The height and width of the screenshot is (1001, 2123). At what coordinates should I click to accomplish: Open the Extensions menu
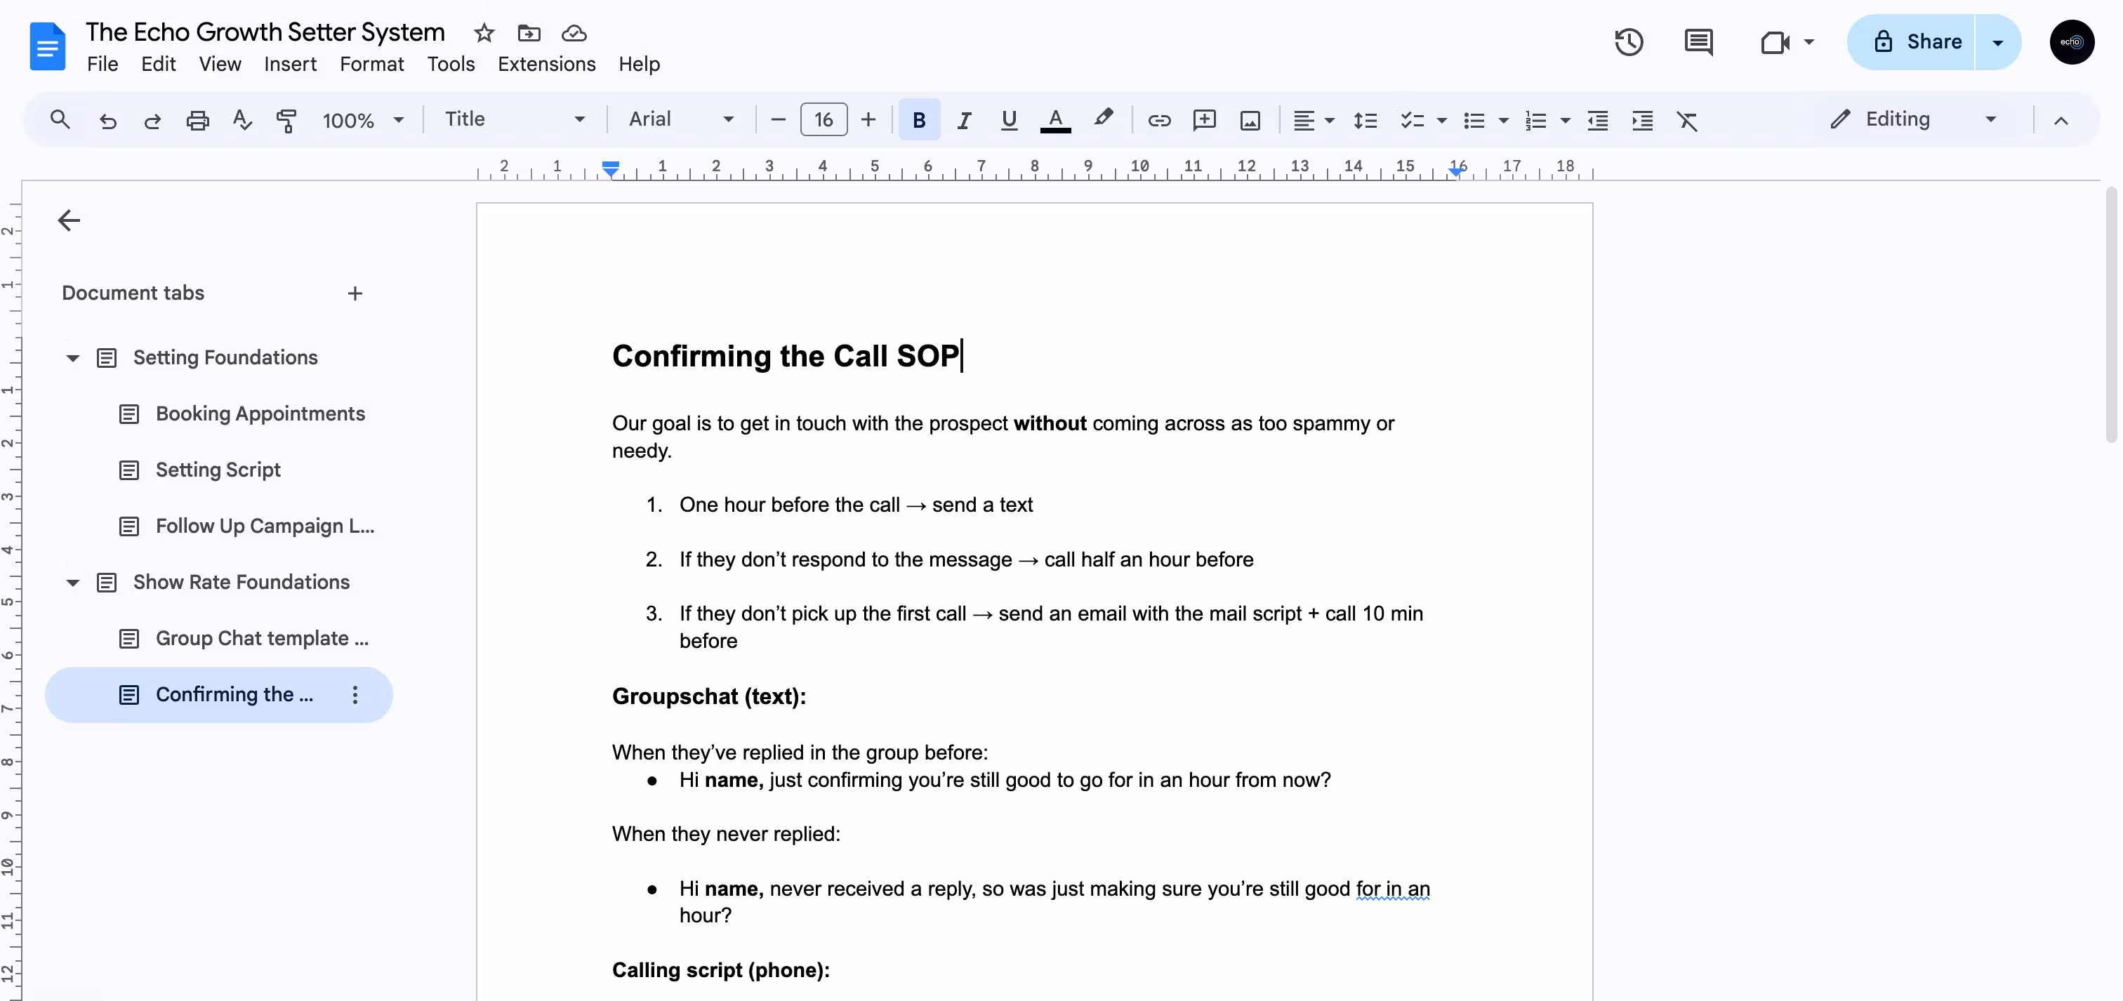pyautogui.click(x=545, y=65)
